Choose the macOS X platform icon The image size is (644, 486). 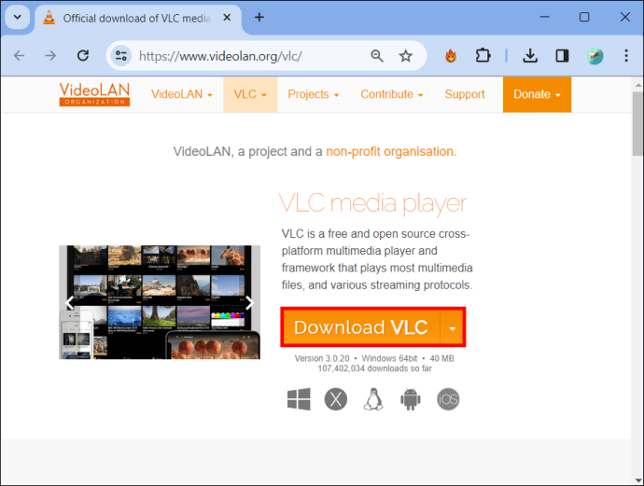336,399
